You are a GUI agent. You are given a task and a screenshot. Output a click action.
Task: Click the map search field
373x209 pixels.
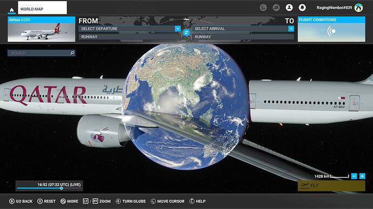(x=42, y=53)
